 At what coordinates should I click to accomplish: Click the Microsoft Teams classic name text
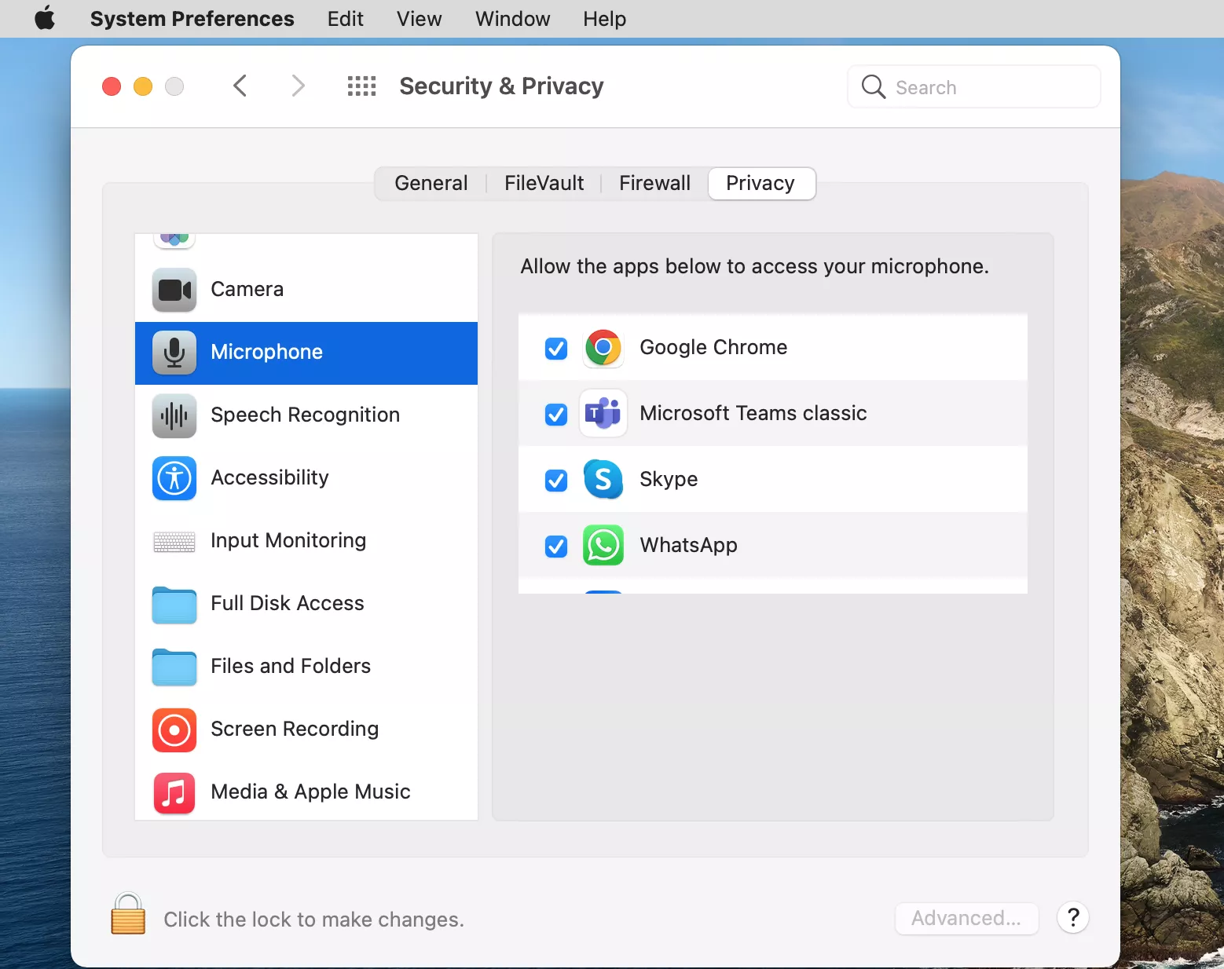[x=753, y=413]
